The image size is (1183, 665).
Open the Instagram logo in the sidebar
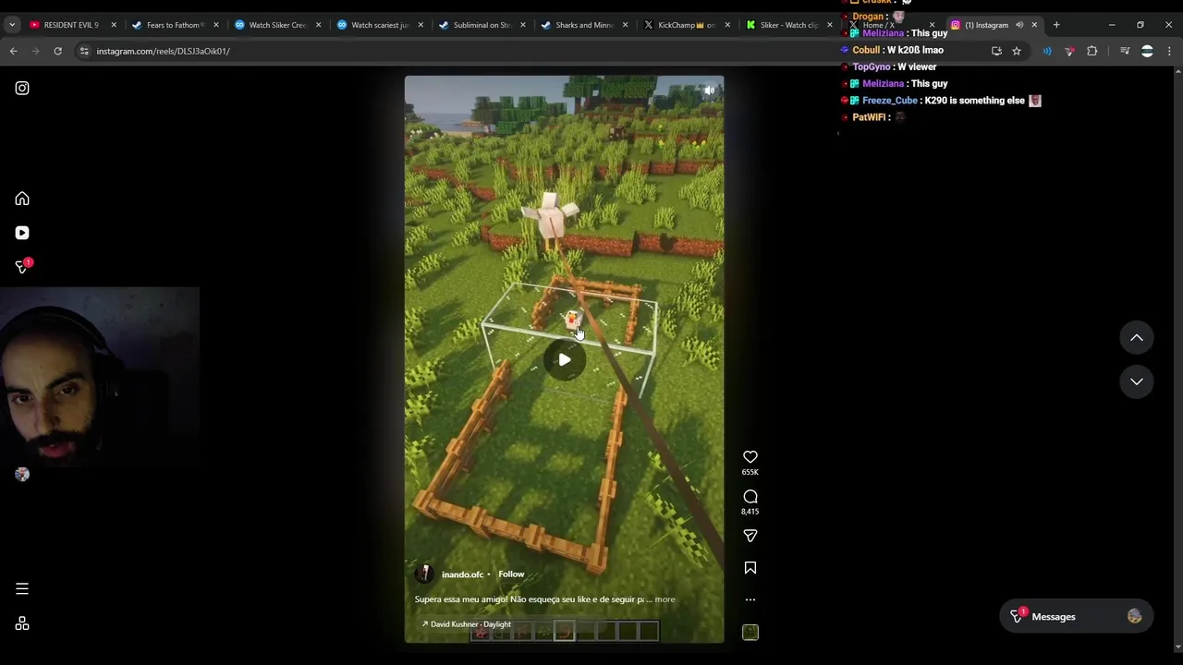pos(22,88)
